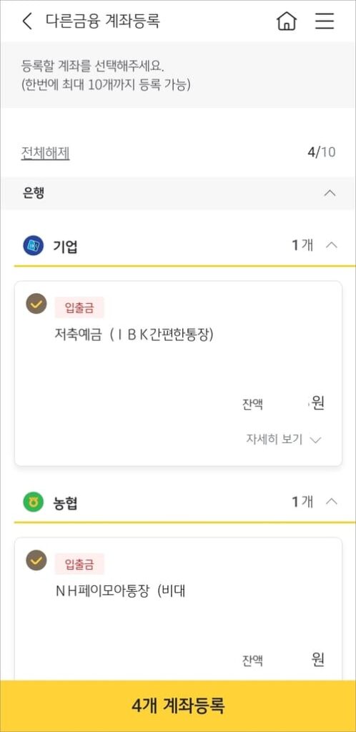Tap the 입출금 tag on NH account
Image resolution: width=356 pixels, height=732 pixels.
(x=79, y=564)
